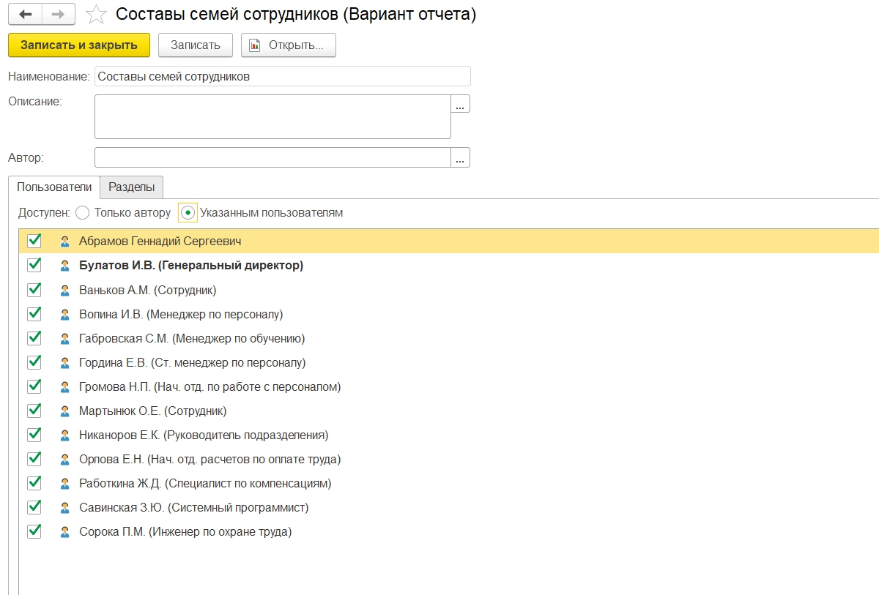
Task: Open the Автор field ellipsis selector
Action: coord(460,157)
